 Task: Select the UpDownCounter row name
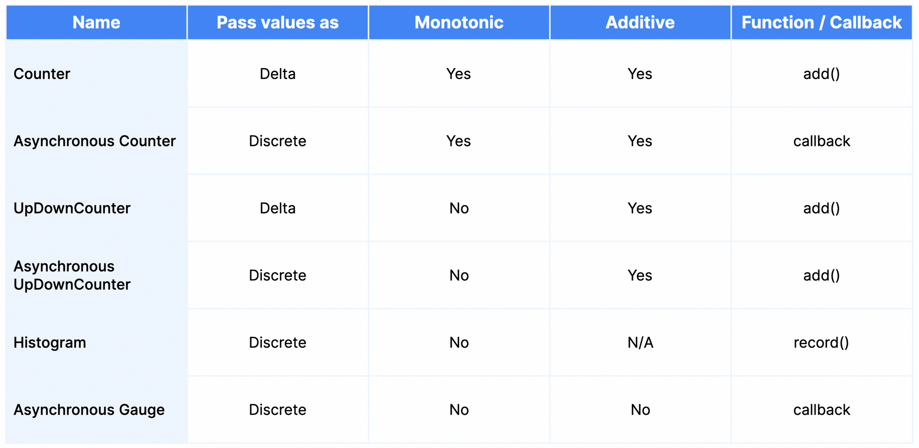(x=72, y=208)
